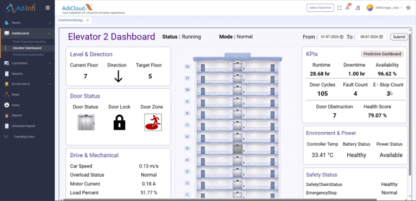Image resolution: width=416 pixels, height=201 pixels.
Task: Expand the 21 CFR Part 11 arrow
Action: coord(50,84)
